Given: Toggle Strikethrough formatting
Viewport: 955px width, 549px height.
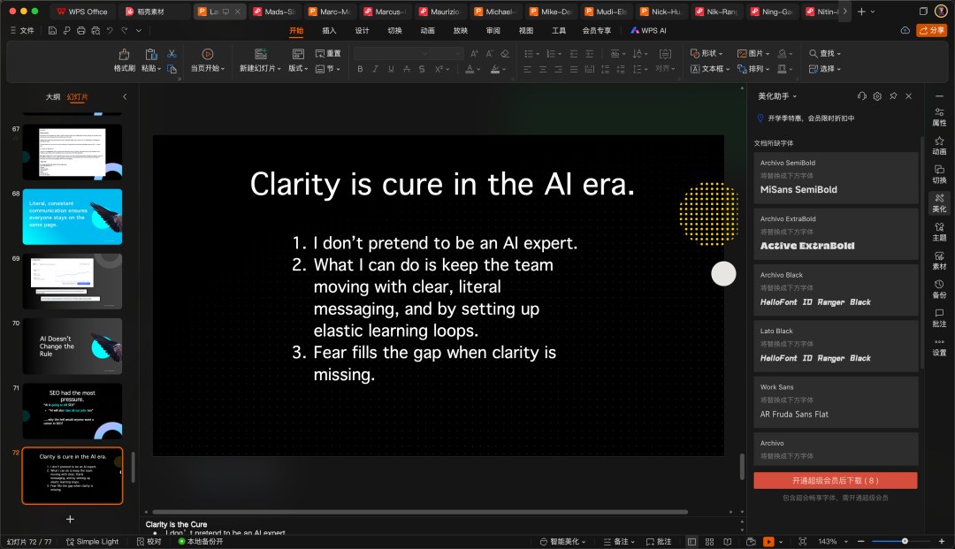Looking at the screenshot, I should pyautogui.click(x=406, y=69).
